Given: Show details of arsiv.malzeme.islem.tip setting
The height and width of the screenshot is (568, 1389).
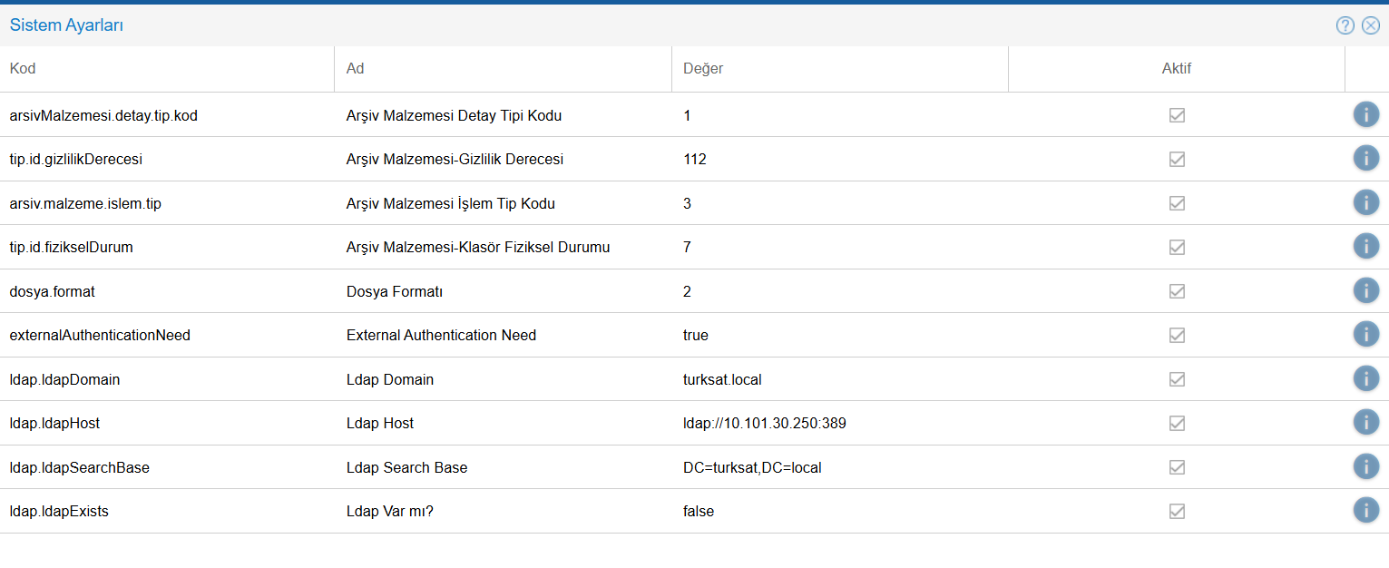Looking at the screenshot, I should click(x=1365, y=202).
